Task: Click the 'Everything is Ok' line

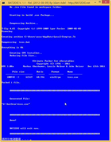Action: (12, 47)
